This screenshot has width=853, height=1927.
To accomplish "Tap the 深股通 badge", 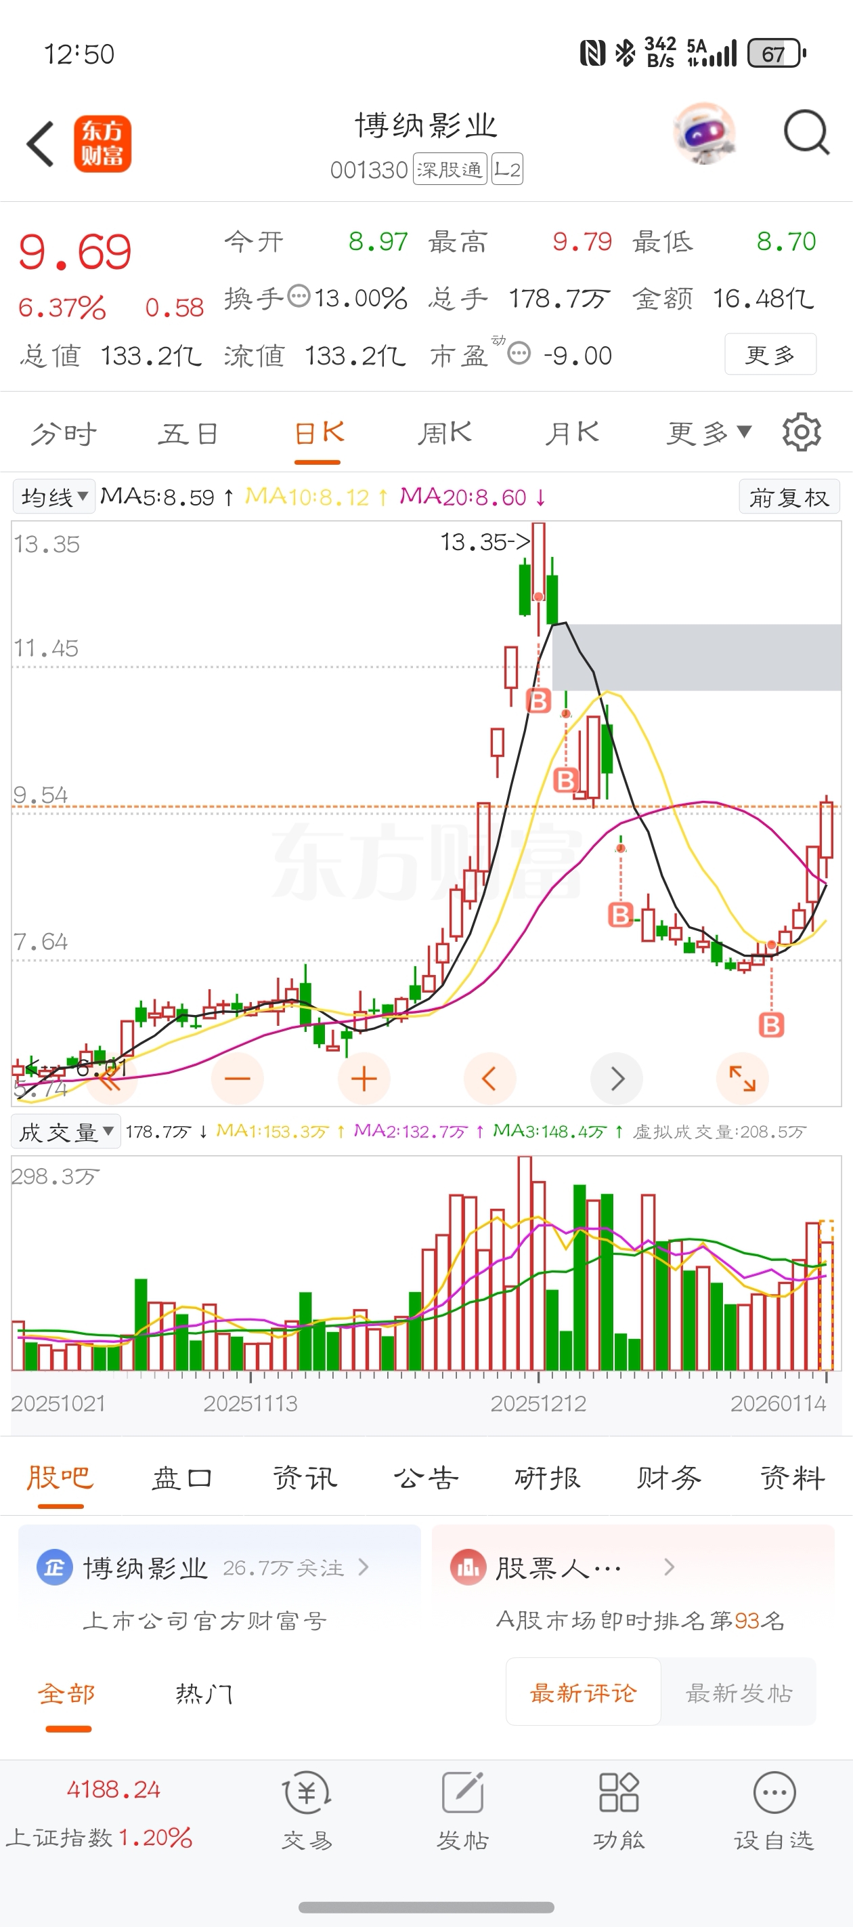I will [x=450, y=169].
